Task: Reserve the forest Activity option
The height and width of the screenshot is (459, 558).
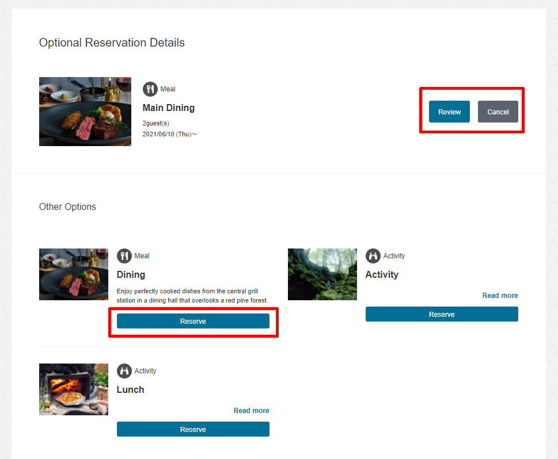Action: (442, 315)
